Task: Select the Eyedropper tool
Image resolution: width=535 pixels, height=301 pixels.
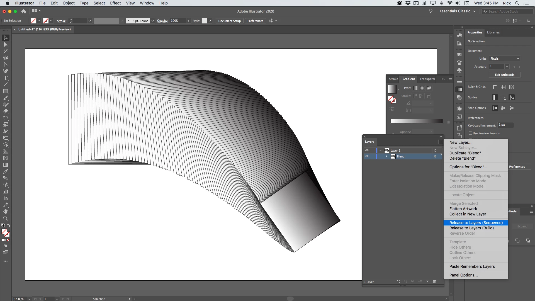Action: point(6,172)
